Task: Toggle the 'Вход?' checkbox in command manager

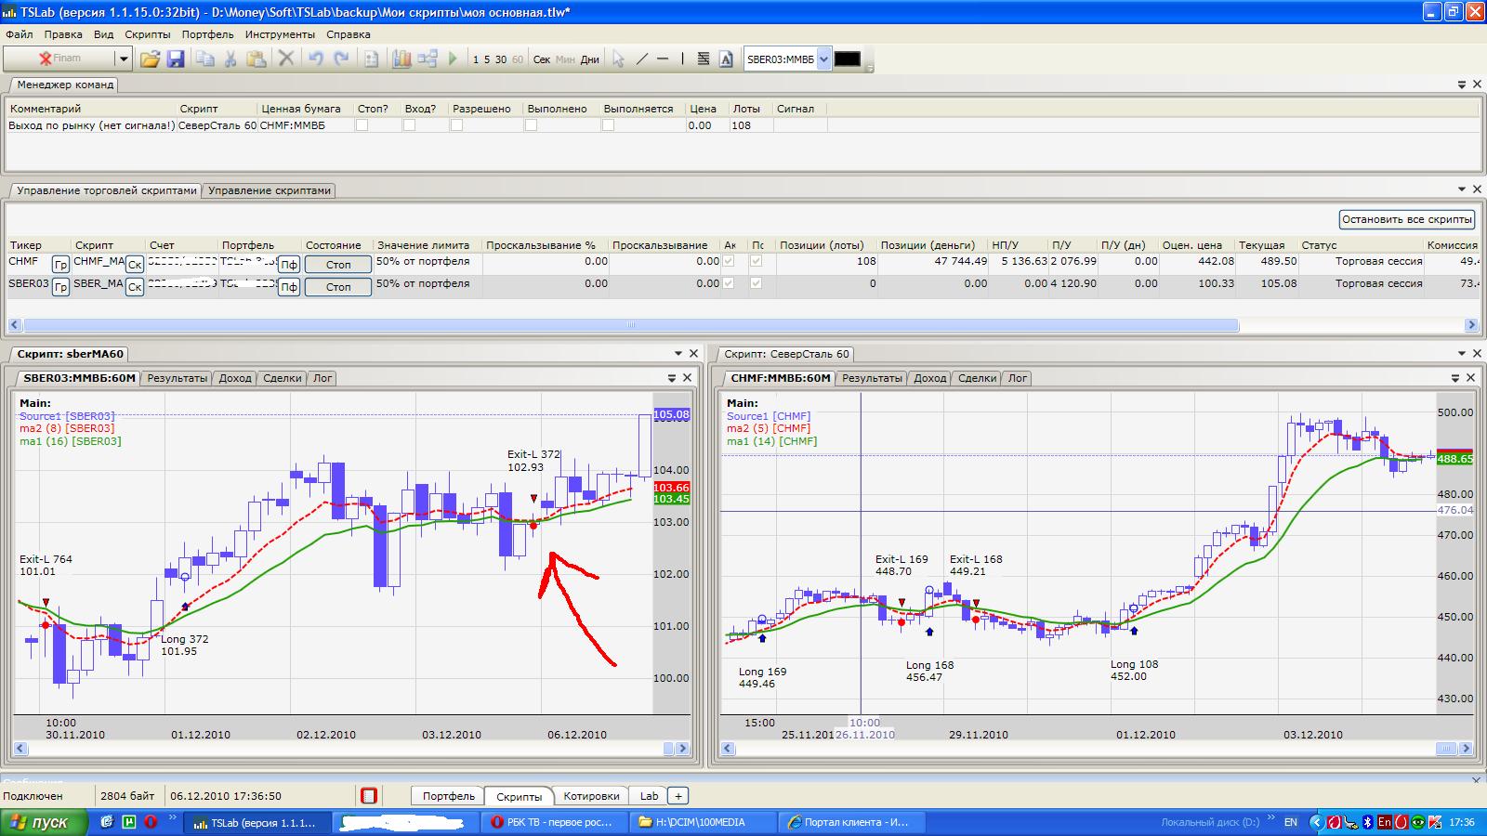Action: point(409,125)
